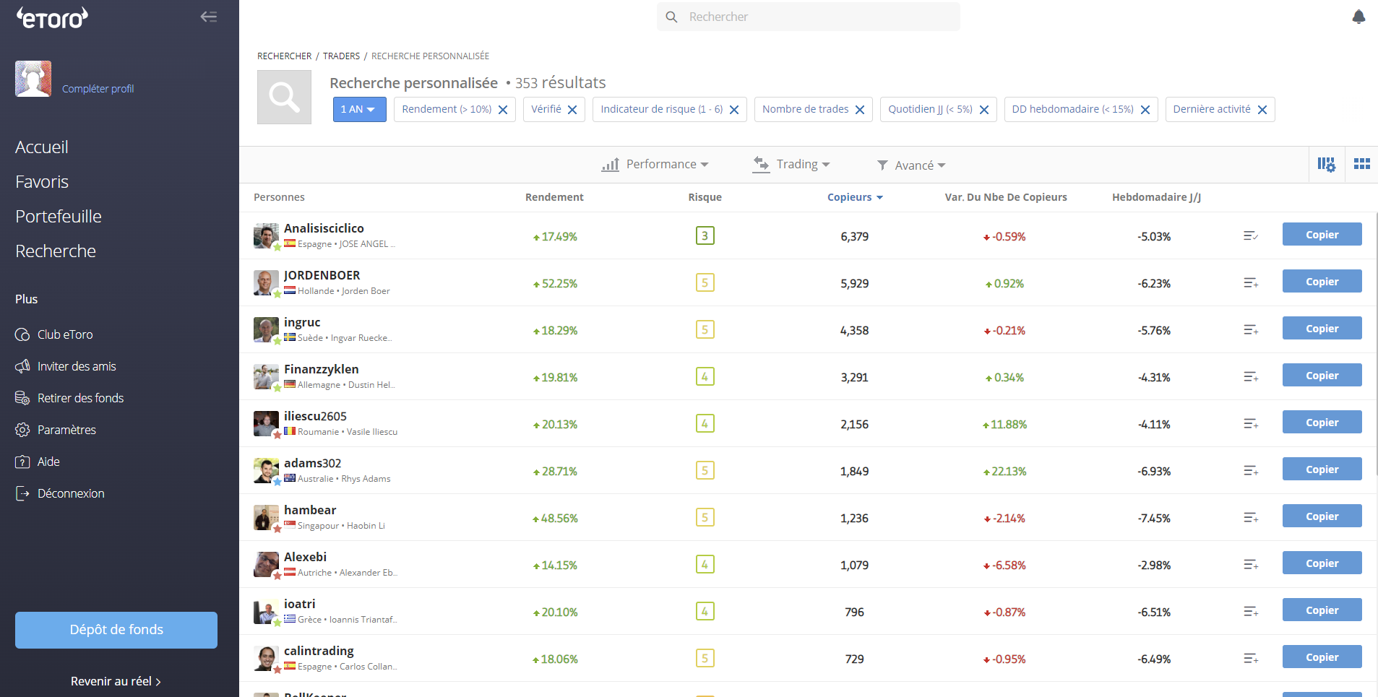Click Déconnexion to log out

tap(60, 493)
